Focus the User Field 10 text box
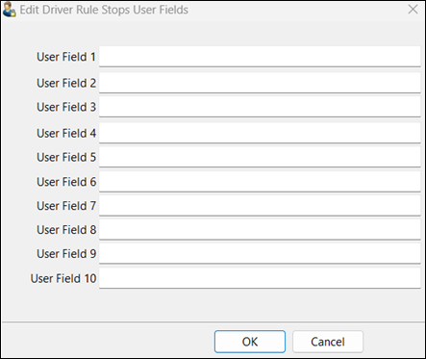 point(260,278)
